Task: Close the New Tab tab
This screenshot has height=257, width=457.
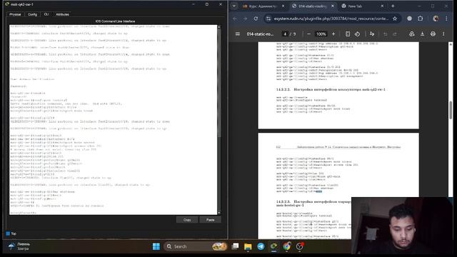Action: (382, 6)
